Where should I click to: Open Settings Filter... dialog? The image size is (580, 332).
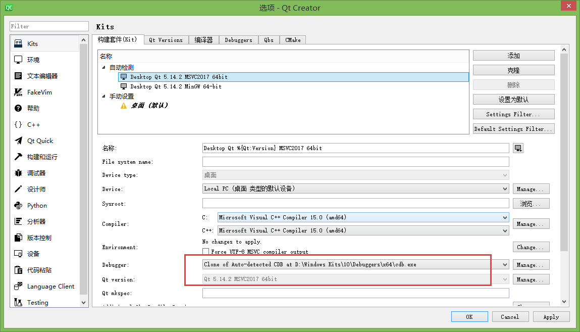pos(513,114)
